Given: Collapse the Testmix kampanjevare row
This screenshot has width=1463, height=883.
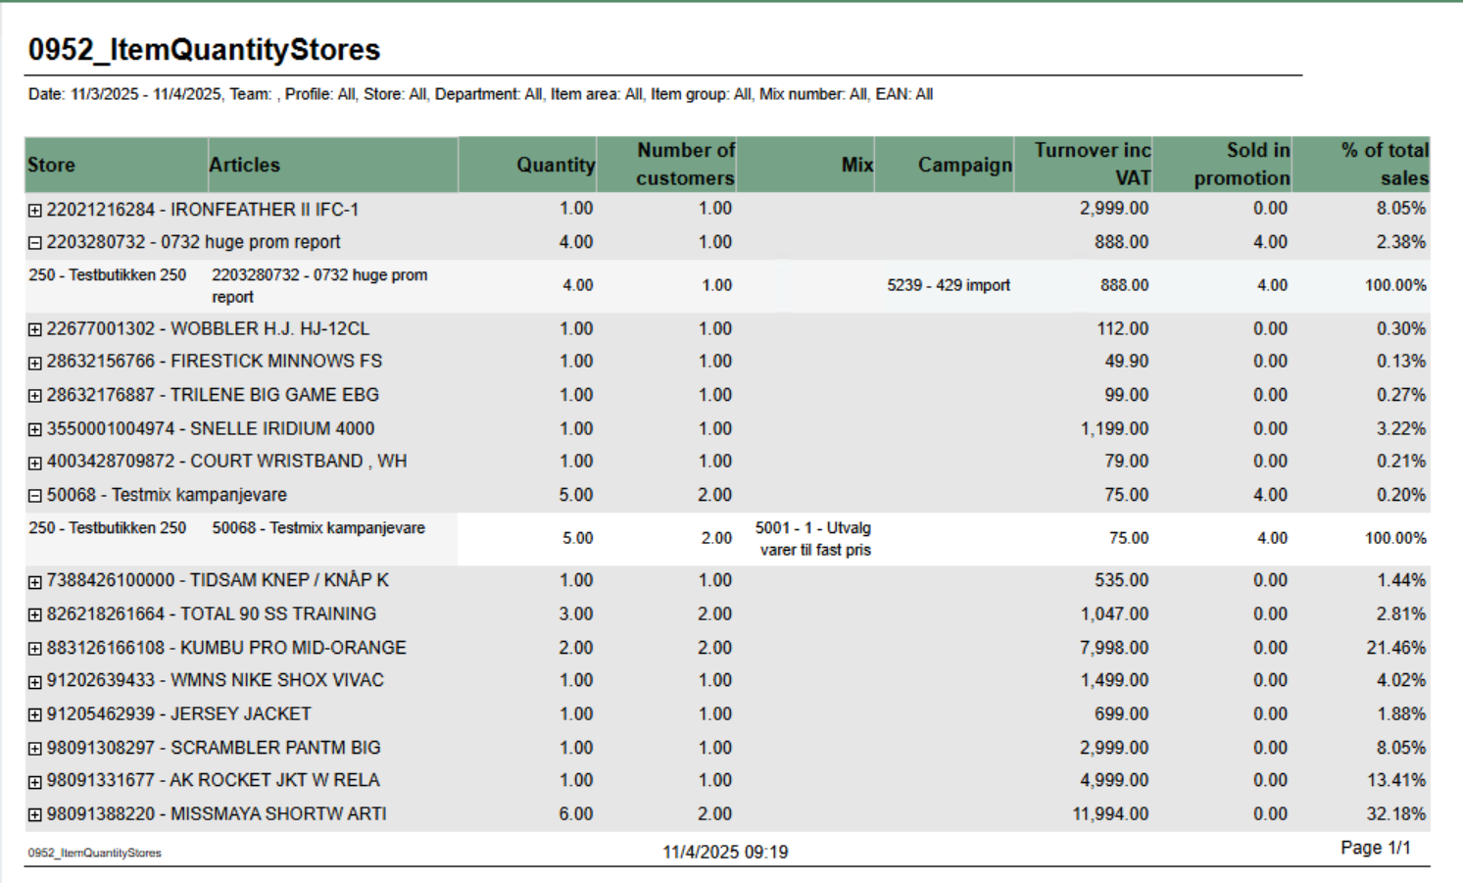Looking at the screenshot, I should click(x=35, y=496).
